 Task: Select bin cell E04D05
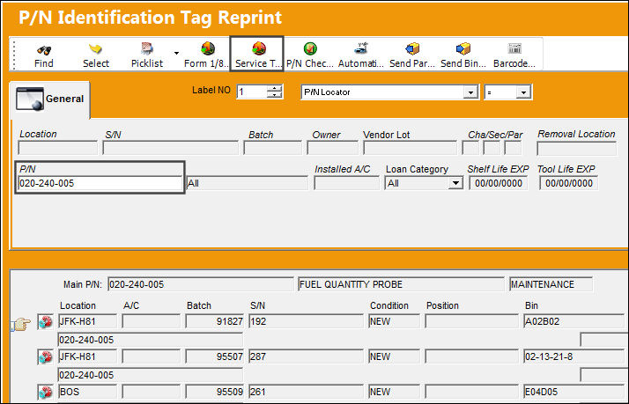(x=573, y=392)
